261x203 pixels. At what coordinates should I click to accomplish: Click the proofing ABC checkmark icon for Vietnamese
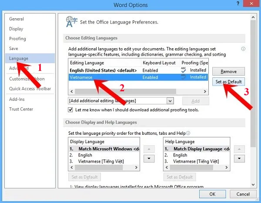click(x=184, y=77)
